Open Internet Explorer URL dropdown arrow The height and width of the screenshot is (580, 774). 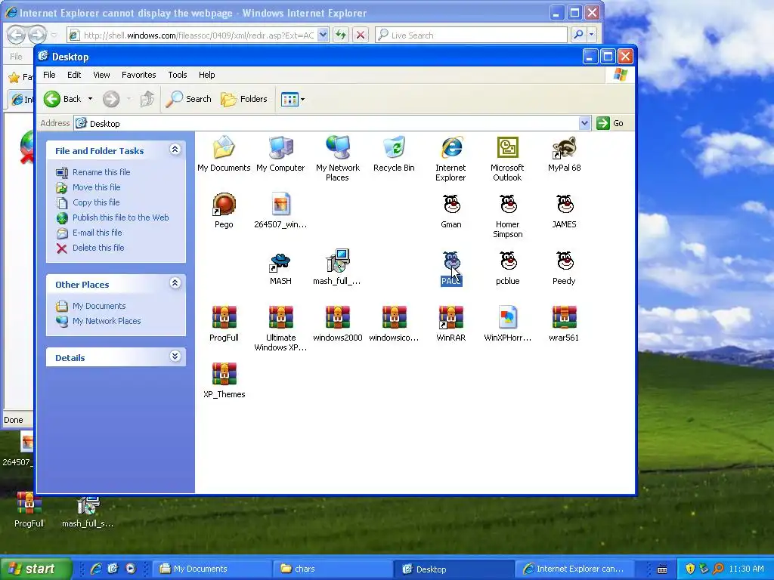click(323, 35)
